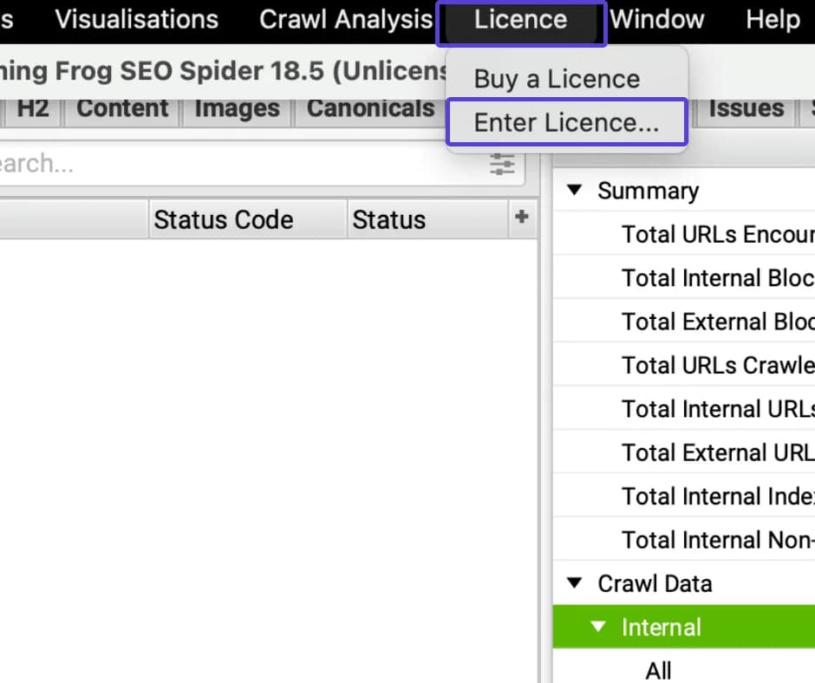
Task: Open the Window menu
Action: point(656,19)
